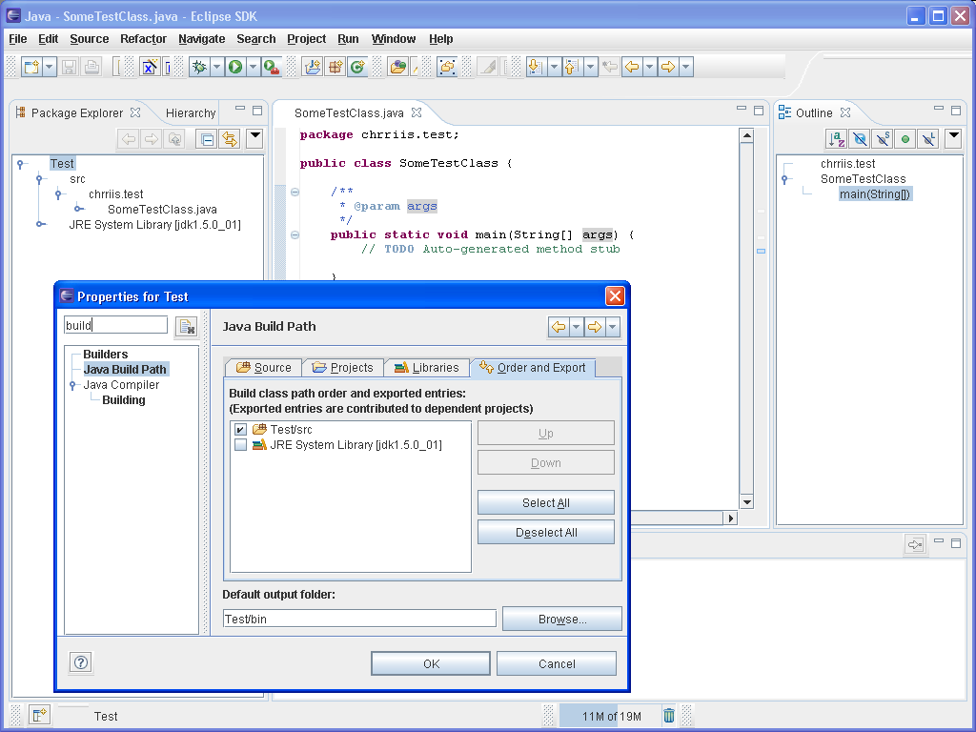Click the back arrow in Java Build Path header
976x732 pixels.
(559, 327)
